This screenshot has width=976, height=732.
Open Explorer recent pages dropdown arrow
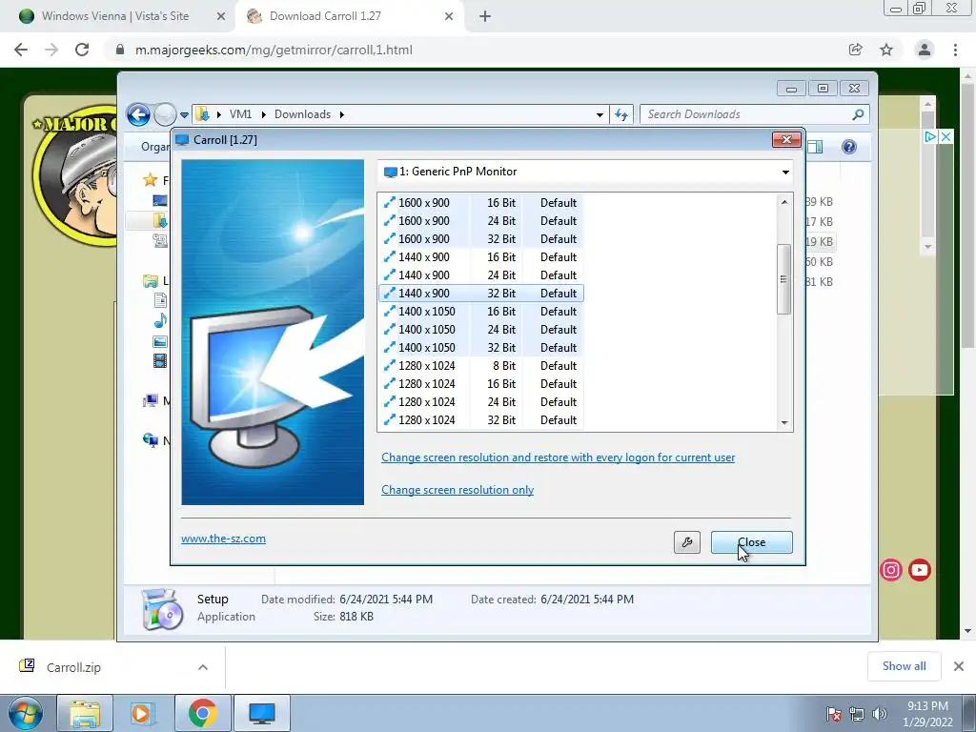click(184, 115)
